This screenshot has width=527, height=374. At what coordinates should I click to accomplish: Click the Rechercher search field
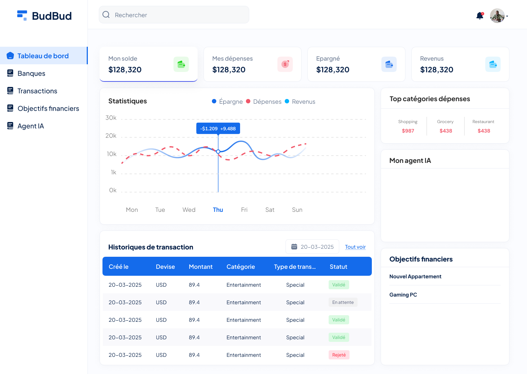[179, 15]
